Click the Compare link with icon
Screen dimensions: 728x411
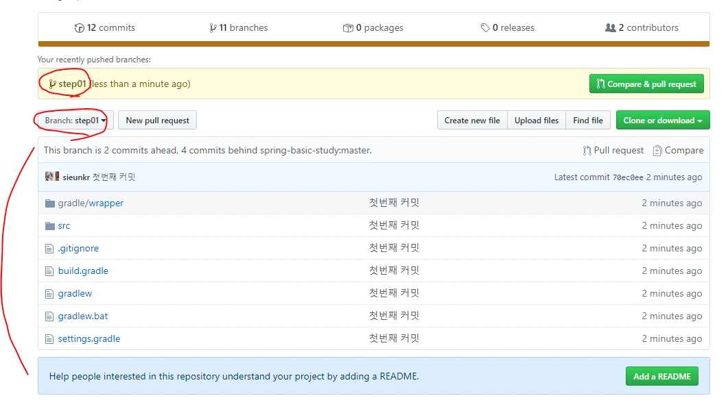[x=678, y=151]
